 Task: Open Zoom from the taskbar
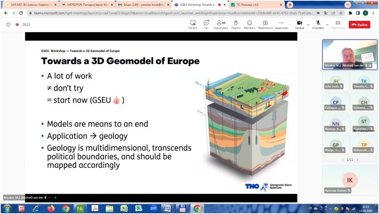153,208
